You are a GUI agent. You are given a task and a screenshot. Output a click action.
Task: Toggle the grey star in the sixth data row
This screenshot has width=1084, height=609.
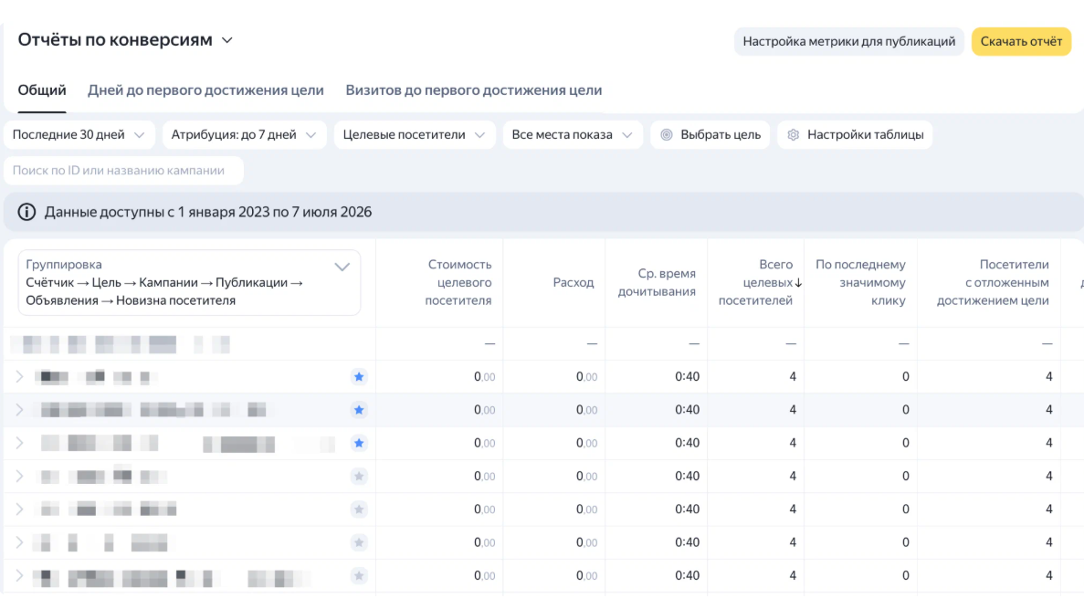click(x=359, y=542)
